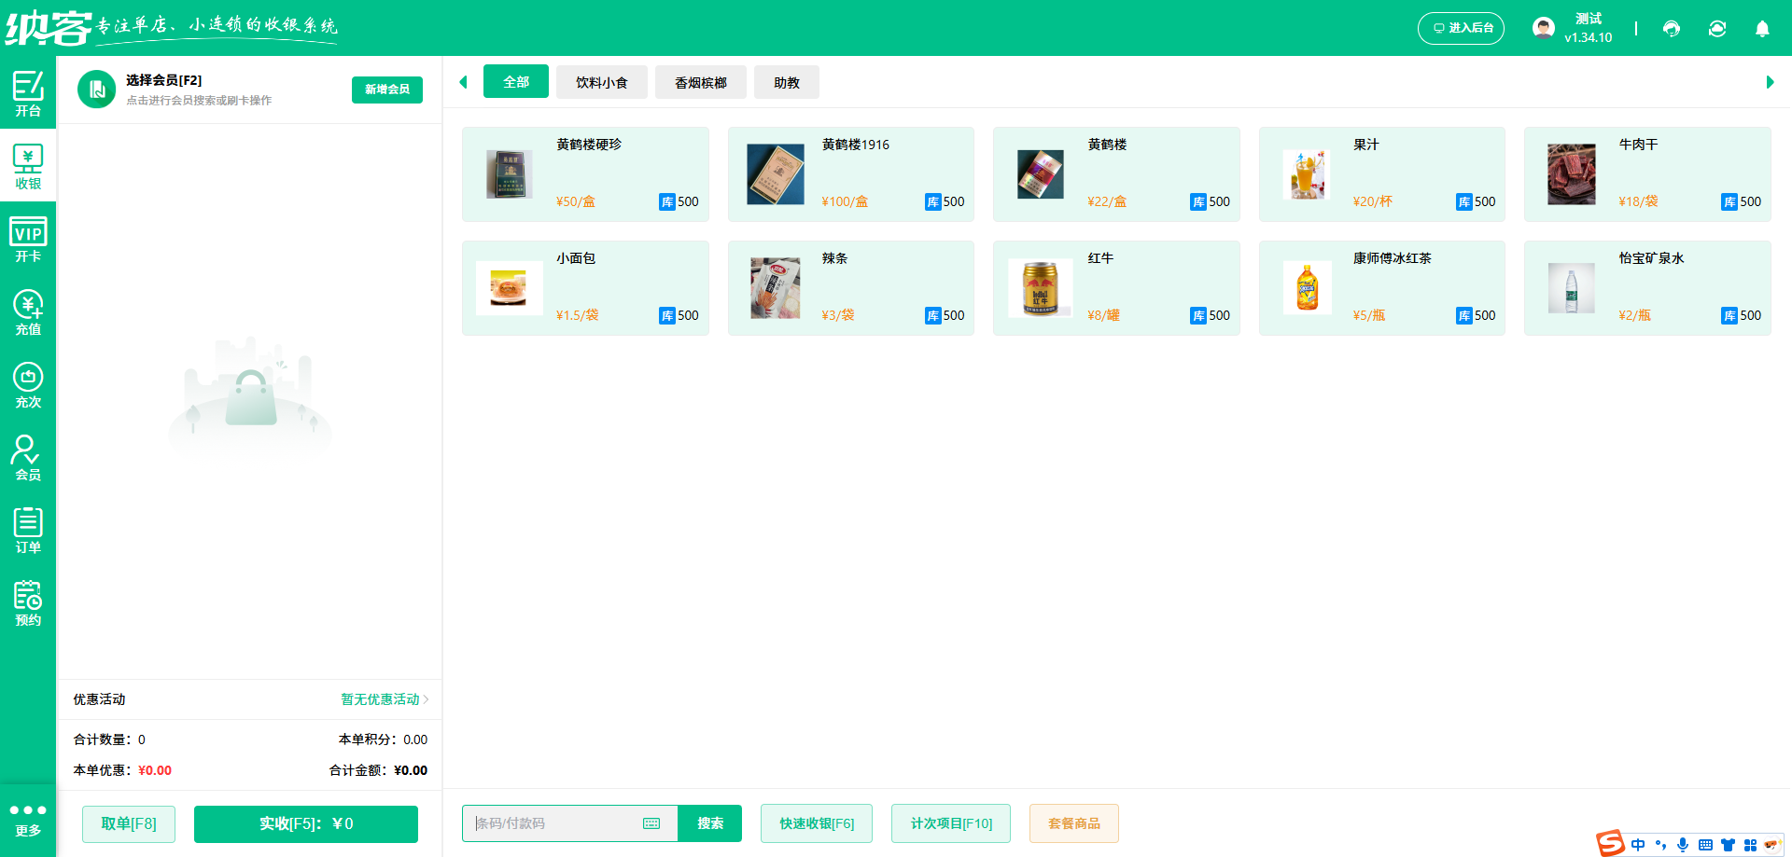
Task: Select the 订单 orders icon in sidebar
Action: coord(28,529)
